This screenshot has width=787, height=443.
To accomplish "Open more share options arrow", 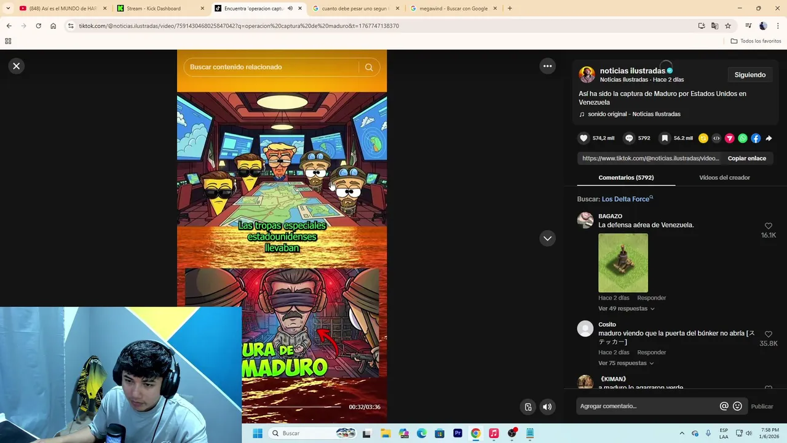I will click(769, 138).
